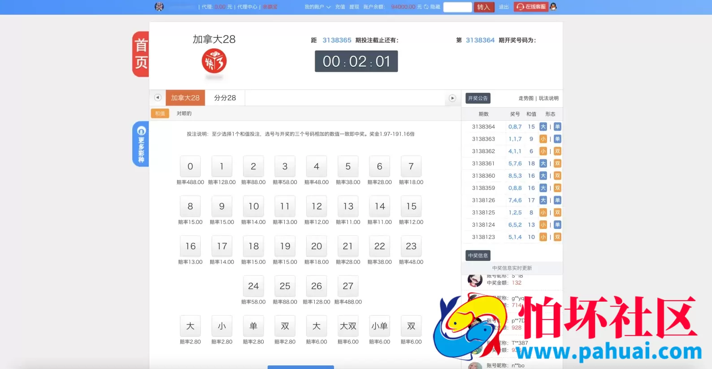Open the 走势图 trend chart link
This screenshot has width=712, height=369.
526,98
